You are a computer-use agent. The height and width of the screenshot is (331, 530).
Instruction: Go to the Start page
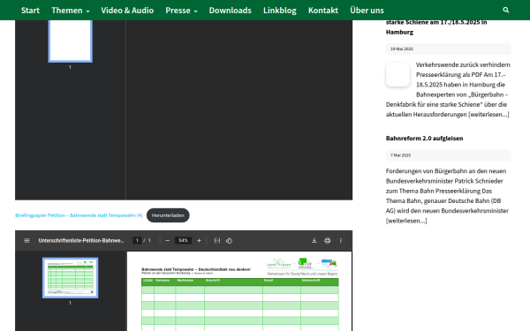[30, 11]
